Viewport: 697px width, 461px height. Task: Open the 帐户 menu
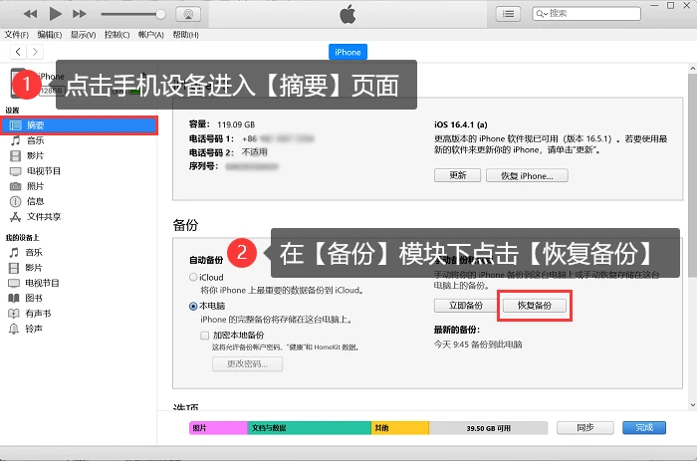pos(151,35)
